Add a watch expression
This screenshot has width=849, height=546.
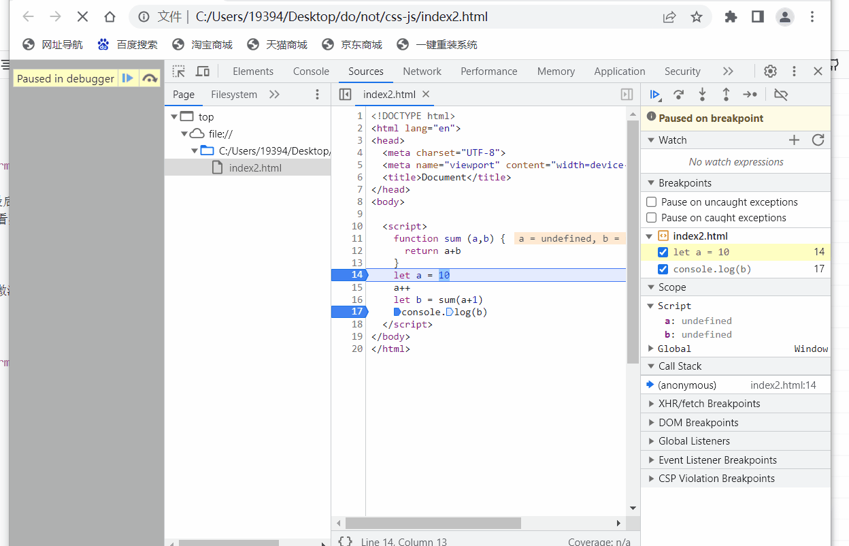pos(794,140)
